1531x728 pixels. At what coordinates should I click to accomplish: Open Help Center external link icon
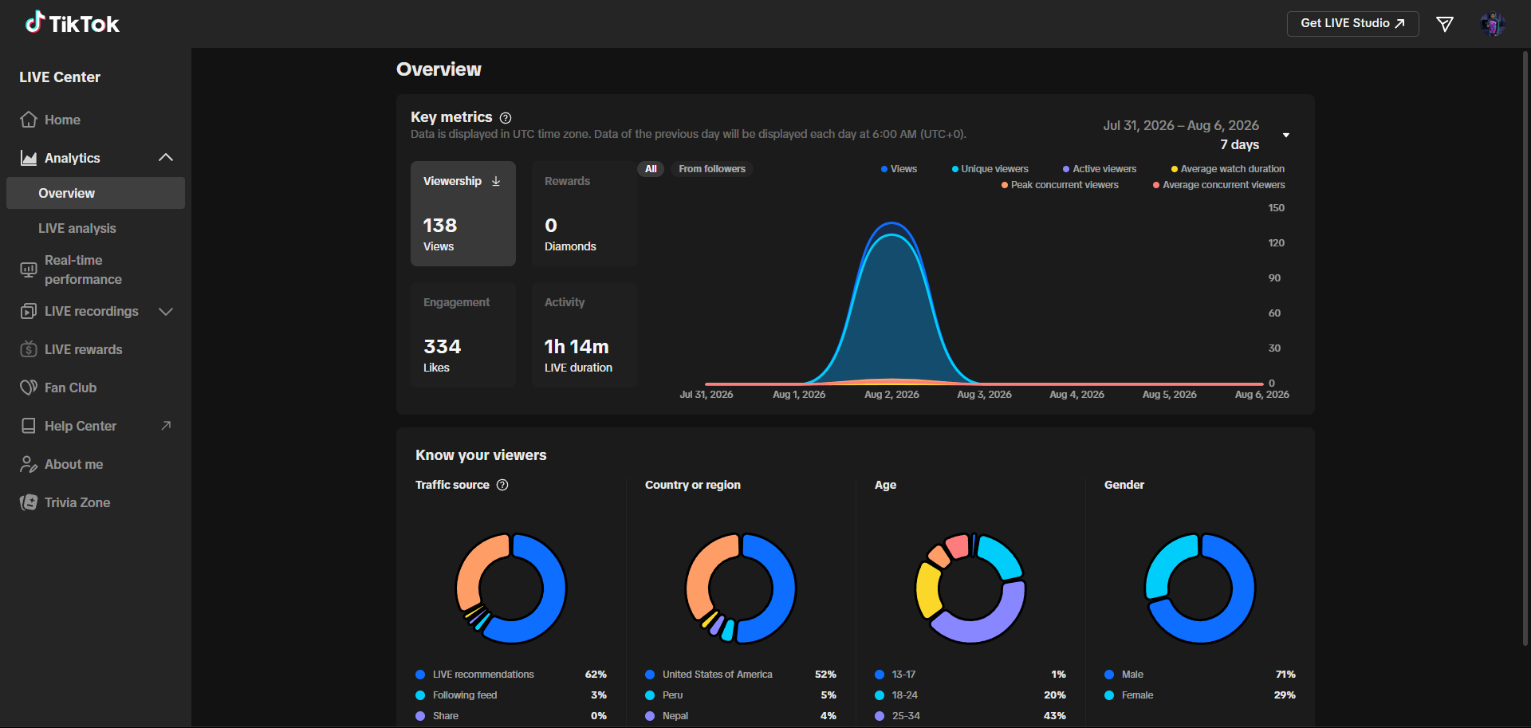(x=166, y=426)
